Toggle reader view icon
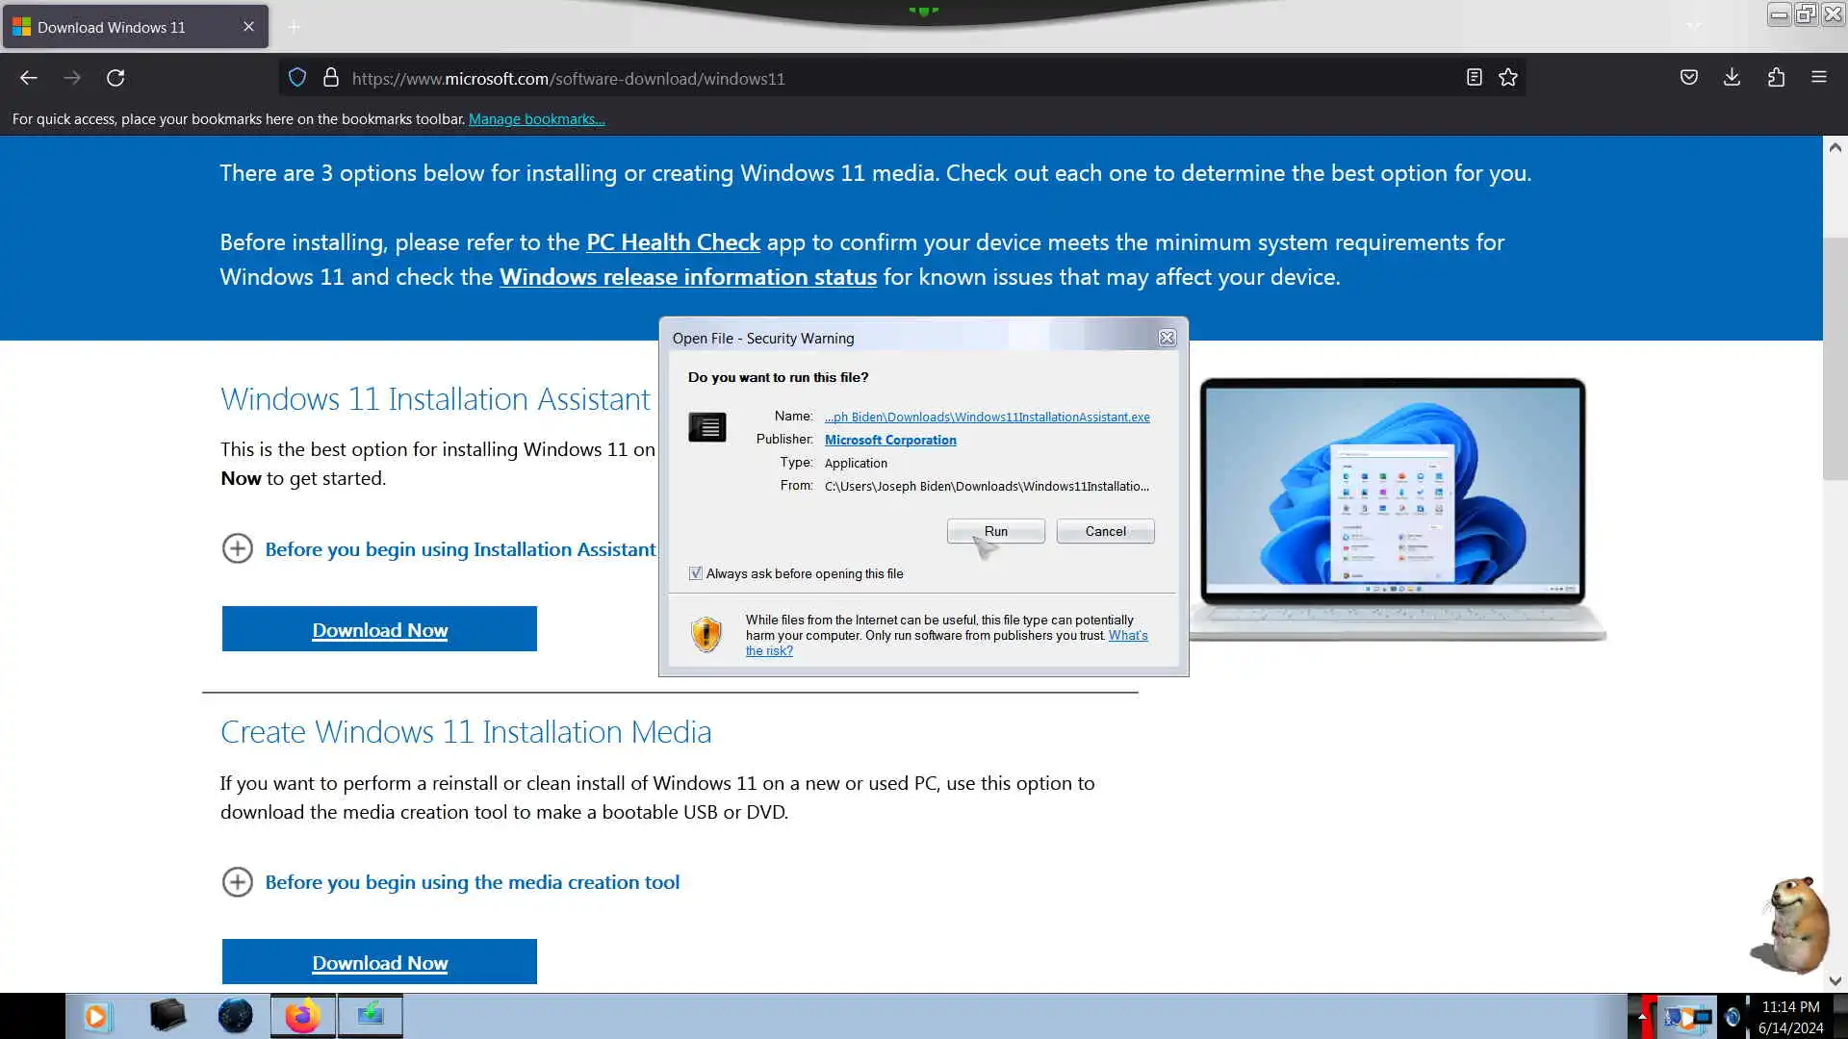The width and height of the screenshot is (1848, 1039). [1474, 78]
